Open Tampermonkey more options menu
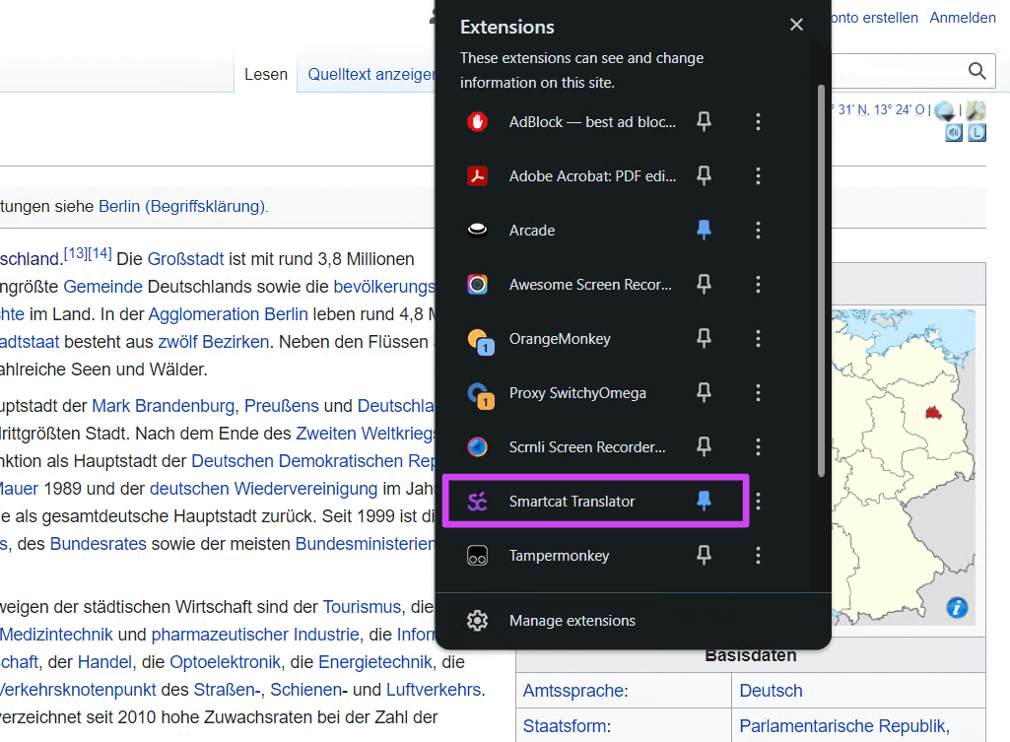This screenshot has height=742, width=1010. coord(758,555)
